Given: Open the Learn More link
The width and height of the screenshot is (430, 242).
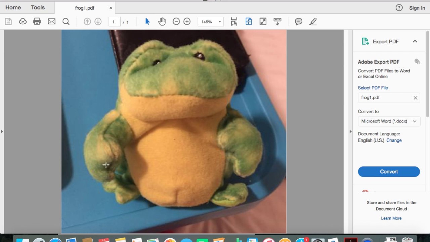Looking at the screenshot, I should click(x=391, y=218).
